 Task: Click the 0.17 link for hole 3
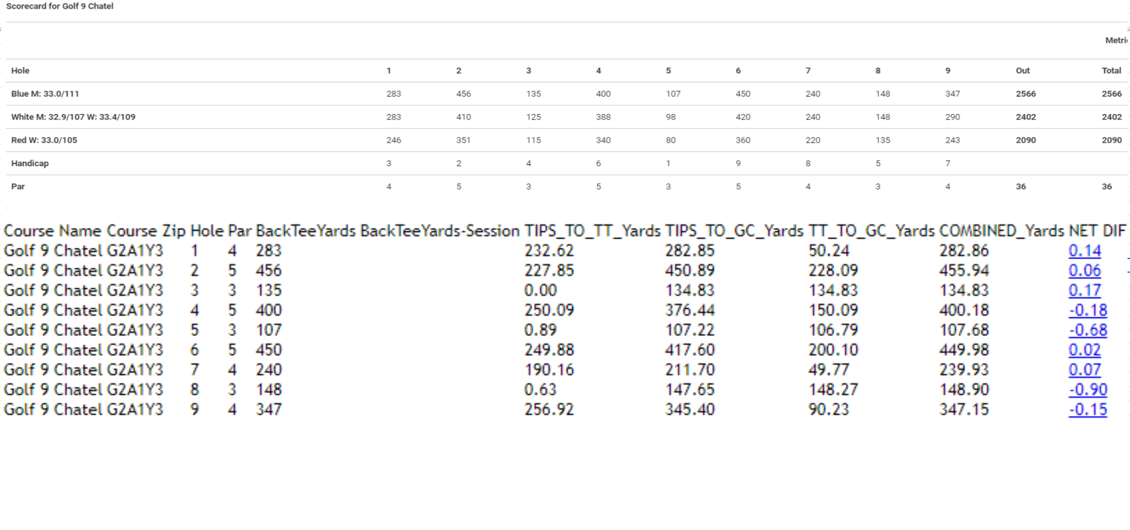coord(1085,291)
